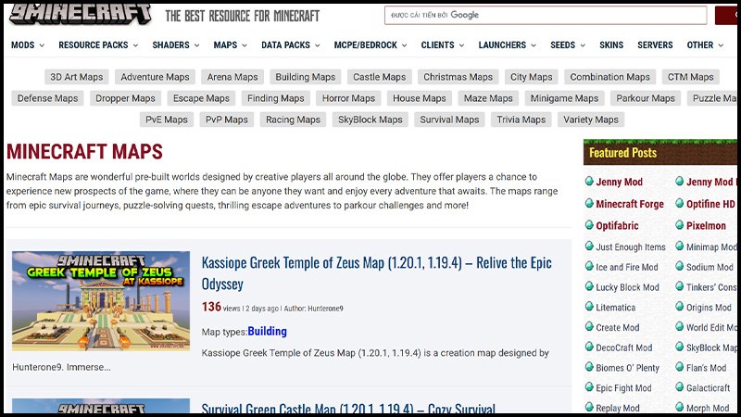The image size is (741, 417).
Task: Select the Castle Maps tag
Action: pyautogui.click(x=380, y=77)
